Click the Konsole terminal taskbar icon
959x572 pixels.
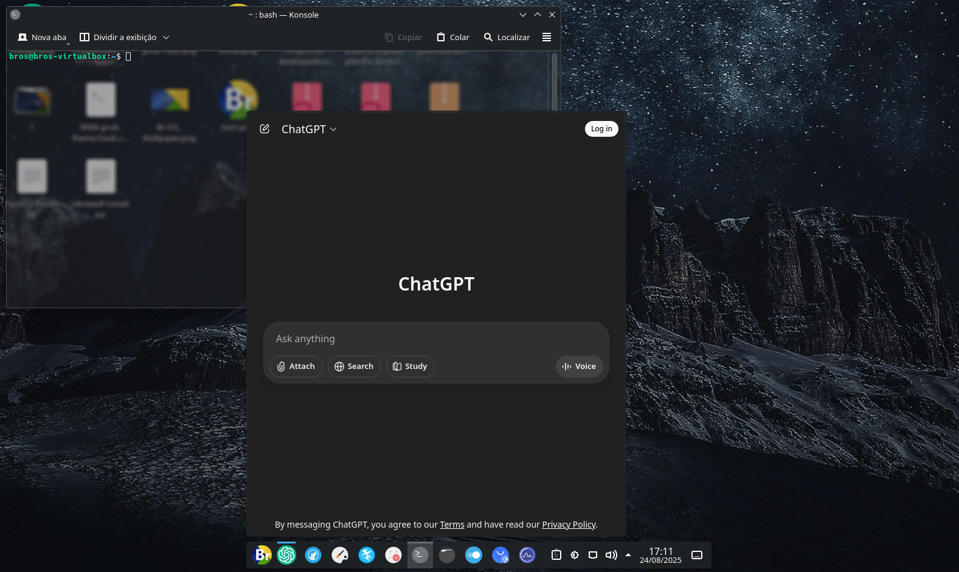coord(420,555)
